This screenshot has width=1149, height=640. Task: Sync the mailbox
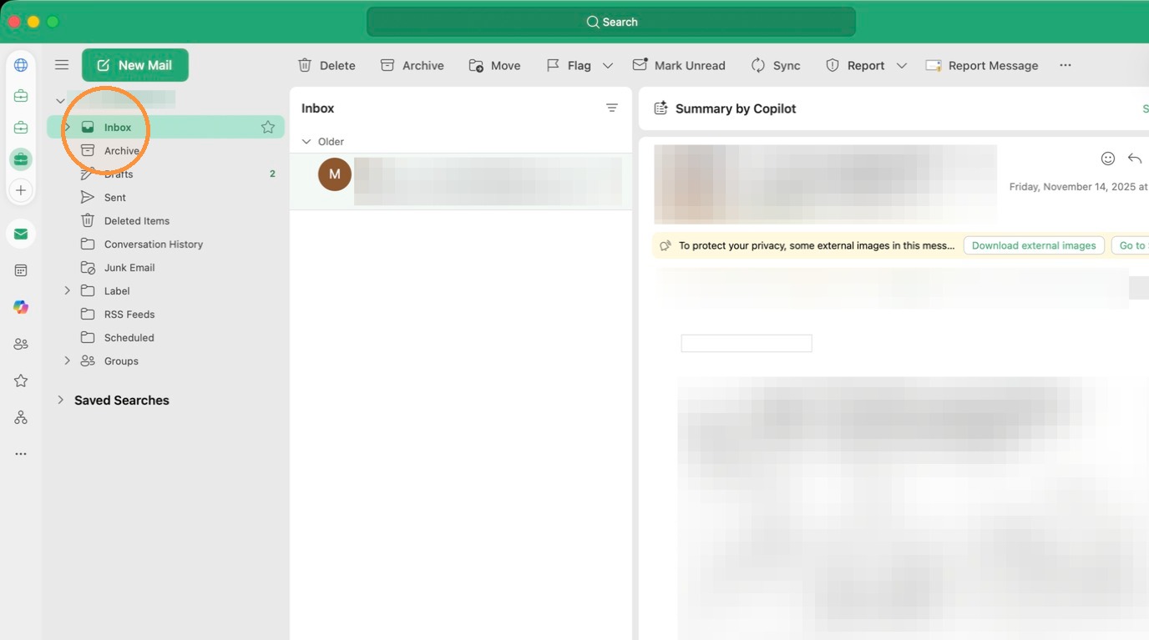click(776, 65)
